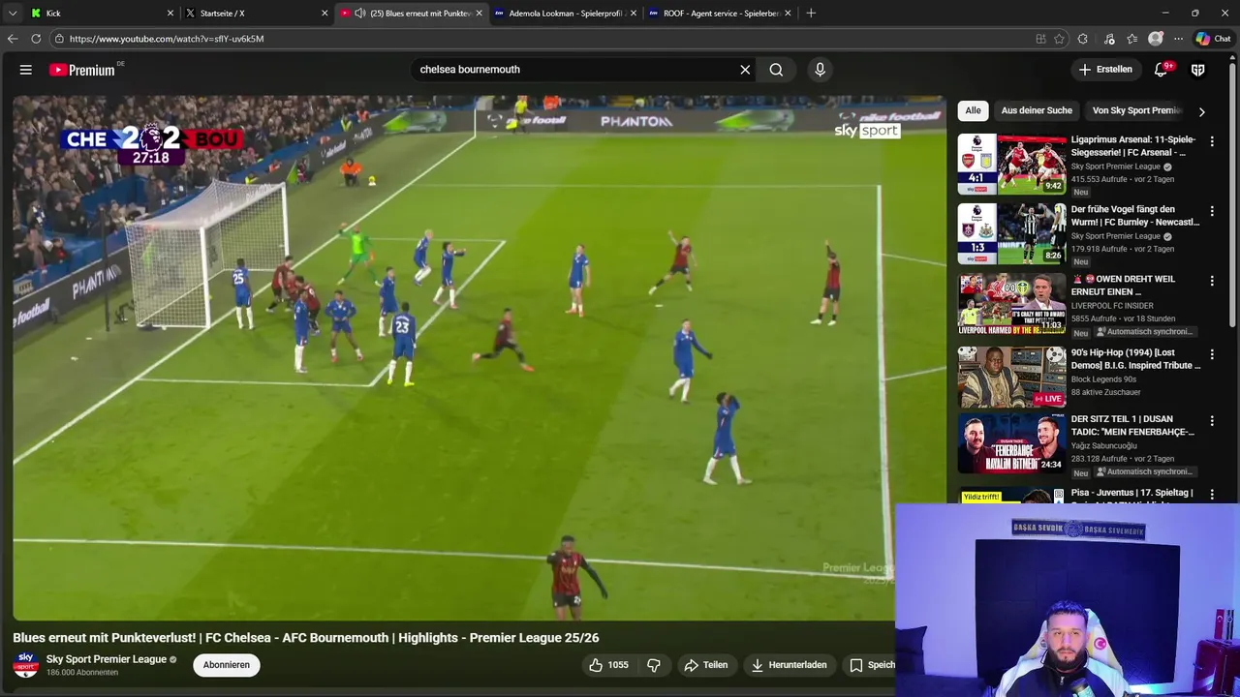Viewport: 1240px width, 697px height.
Task: Reload the page with the refresh icon
Action: coord(36,39)
